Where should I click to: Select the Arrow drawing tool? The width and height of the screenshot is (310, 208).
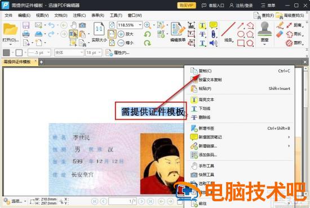(241, 26)
